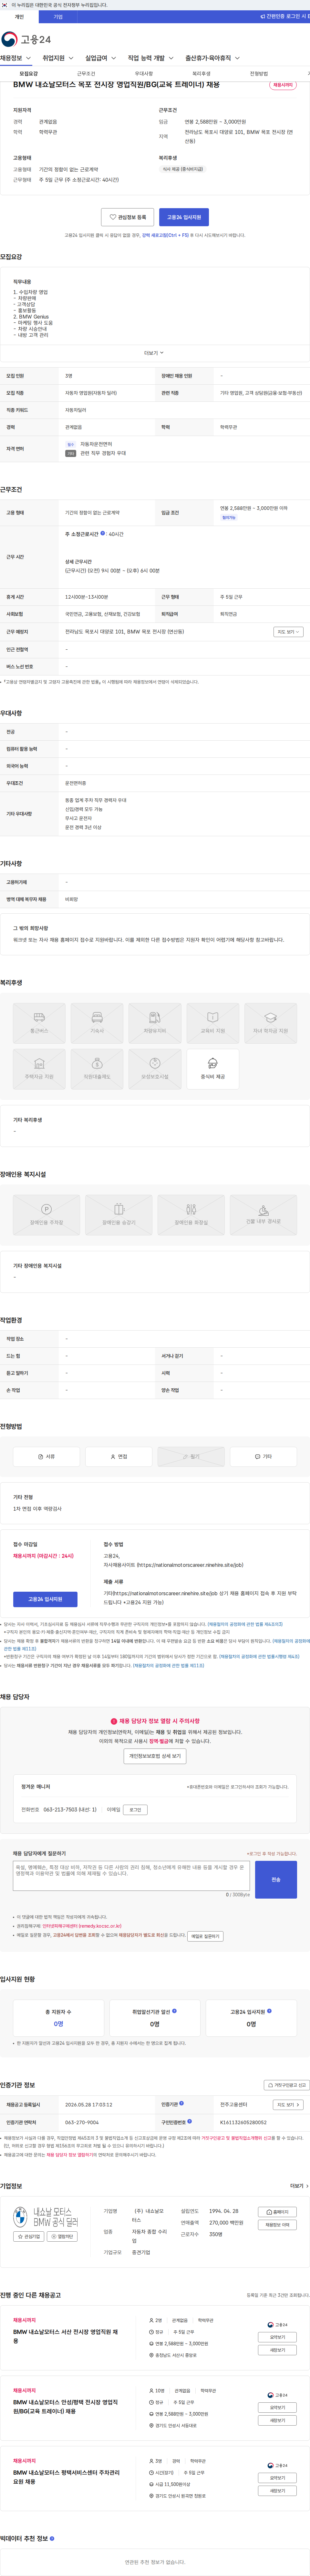Select the 중식비 제공 icon
Image resolution: width=310 pixels, height=2576 pixels.
213,1069
